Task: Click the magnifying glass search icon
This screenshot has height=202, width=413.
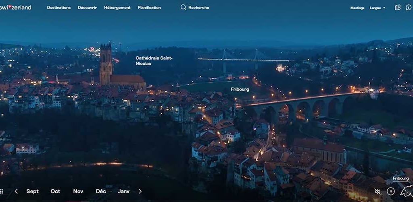Action: [184, 7]
